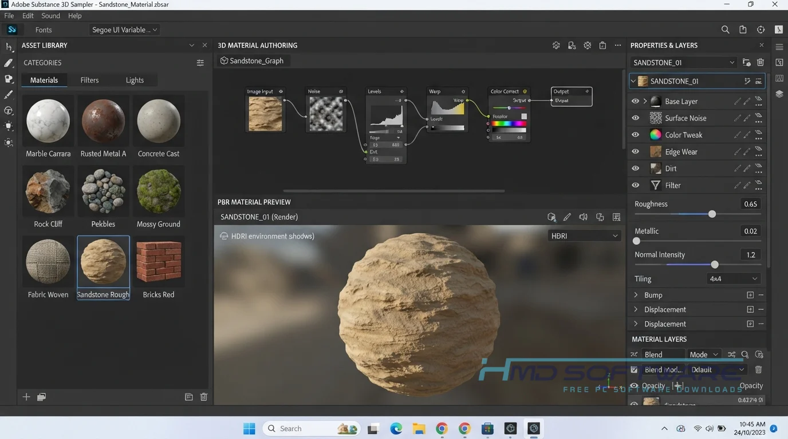Uncheck the Blend Mode checkbox
The width and height of the screenshot is (788, 439).
[x=634, y=370]
